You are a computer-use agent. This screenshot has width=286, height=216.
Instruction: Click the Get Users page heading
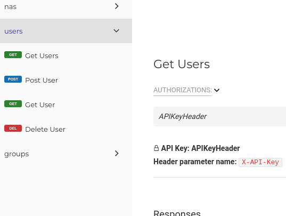(x=182, y=65)
